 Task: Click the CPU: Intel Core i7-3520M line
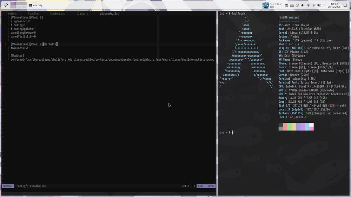(312, 86)
